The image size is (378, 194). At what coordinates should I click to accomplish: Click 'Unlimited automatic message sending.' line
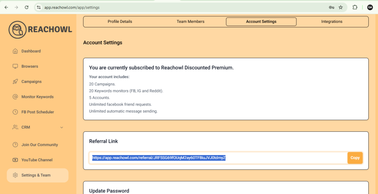123,111
